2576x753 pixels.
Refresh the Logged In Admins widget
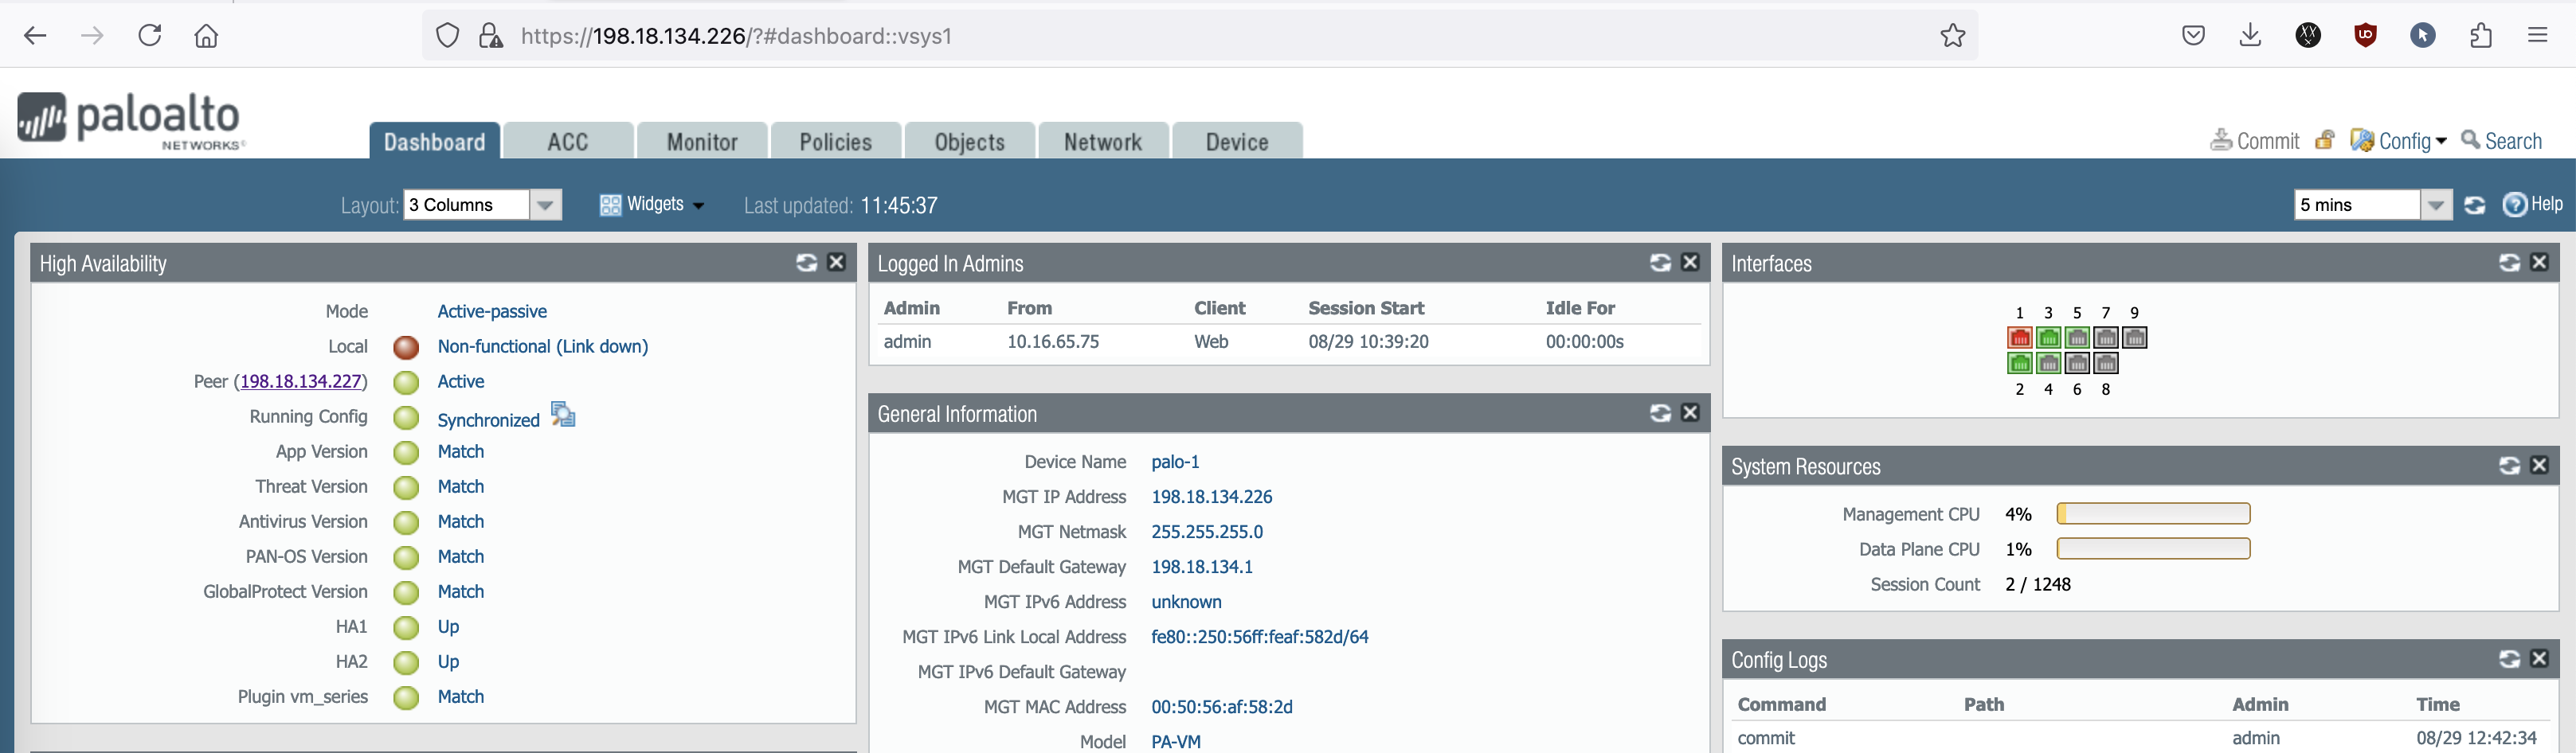point(1660,263)
